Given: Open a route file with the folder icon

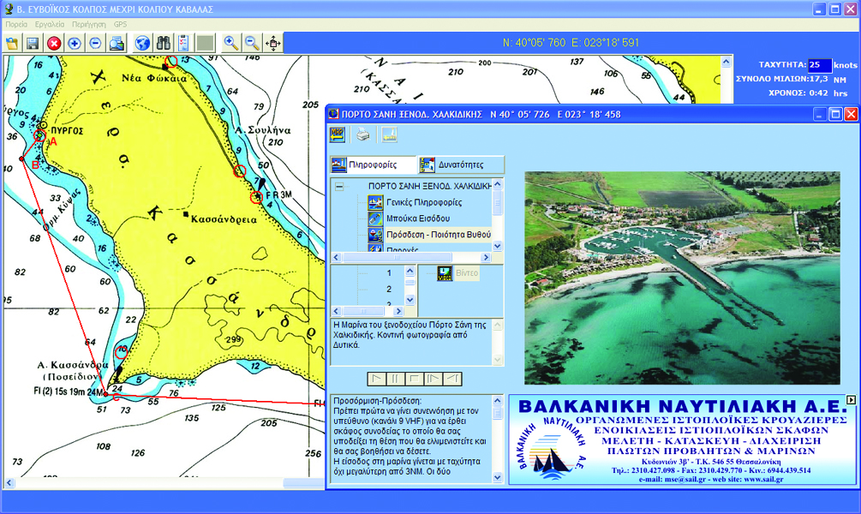Looking at the screenshot, I should point(12,43).
